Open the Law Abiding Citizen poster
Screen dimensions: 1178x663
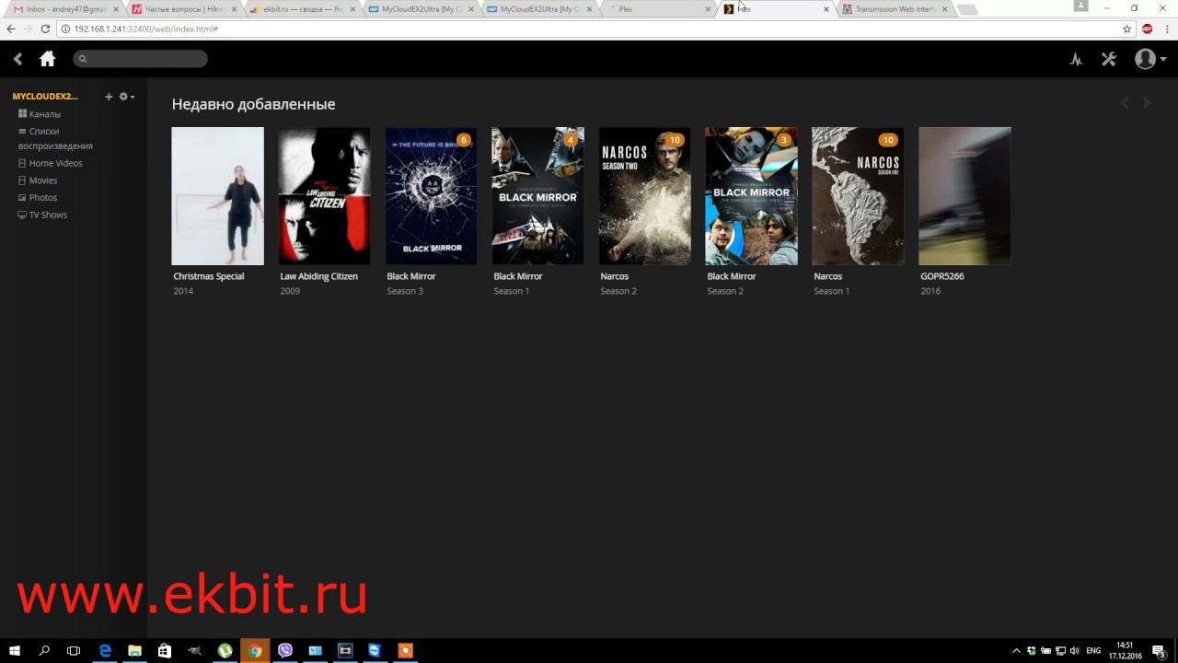[x=324, y=196]
